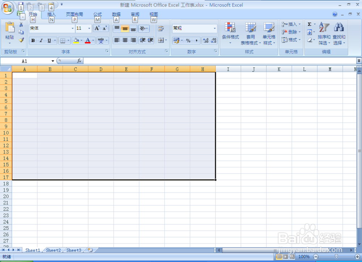Open Excel help question mark
Viewport: 362px width, 262px height.
click(335, 14)
